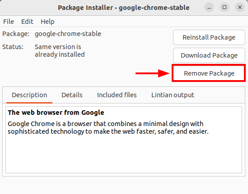
Task: Open the File menu
Action: [9, 22]
